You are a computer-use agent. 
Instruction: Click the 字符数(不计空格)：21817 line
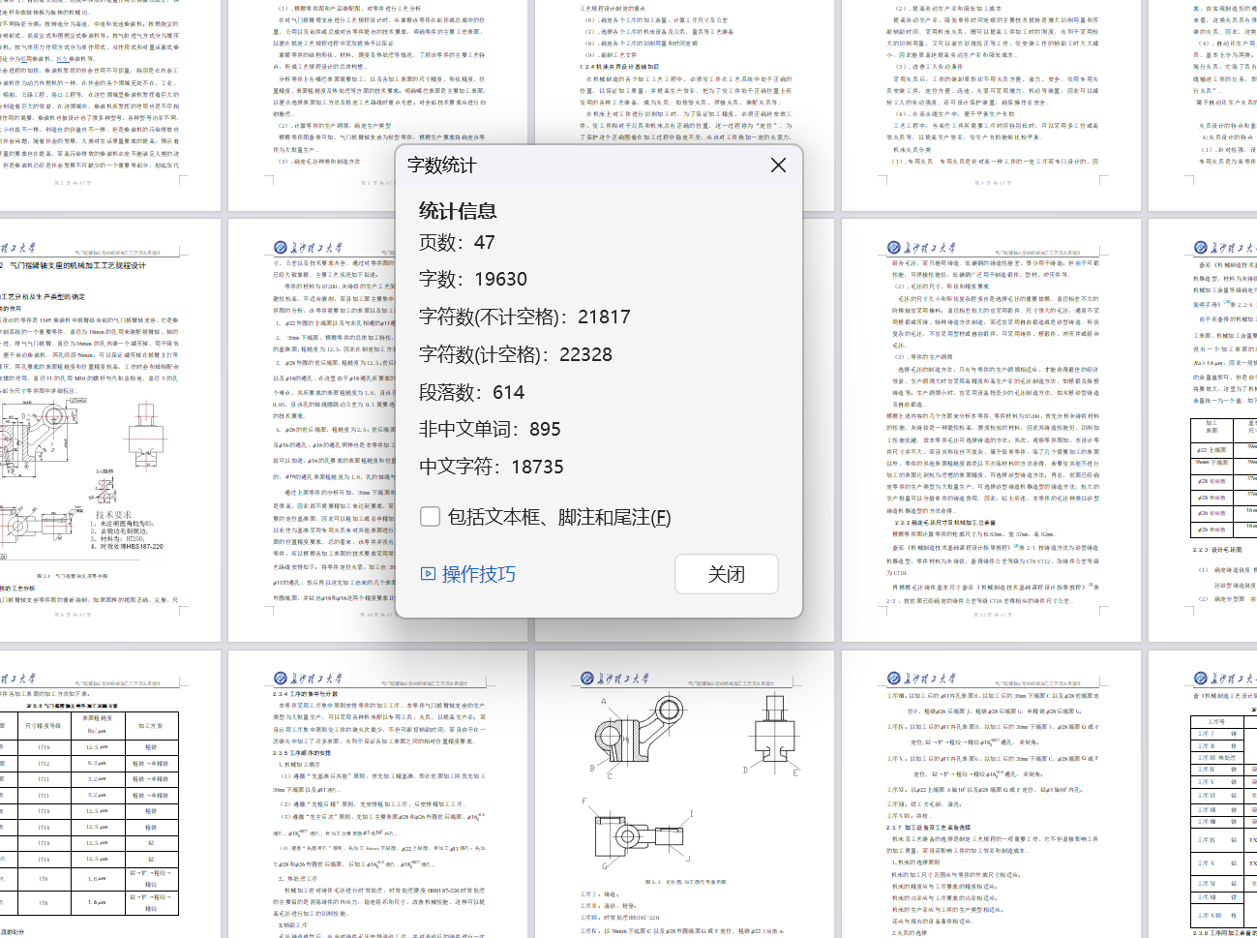[x=524, y=317]
